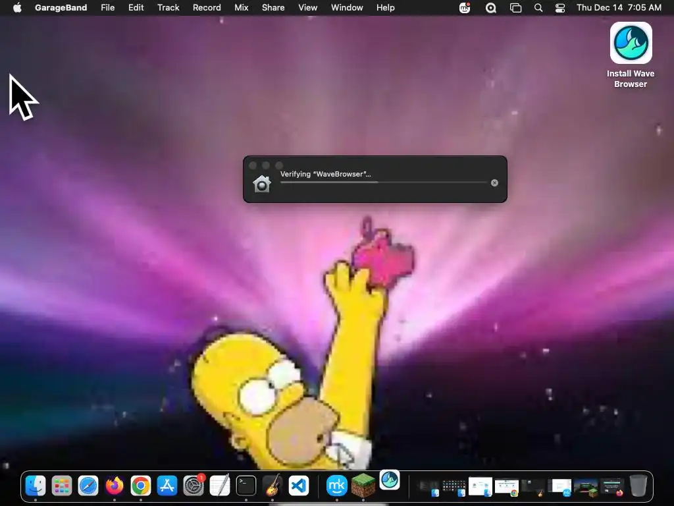Click the Verifying "WaveBrowser" text
Viewport: 674px width, 506px height.
[325, 174]
